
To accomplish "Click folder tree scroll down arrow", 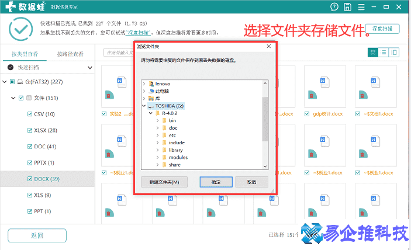I will (x=265, y=166).
